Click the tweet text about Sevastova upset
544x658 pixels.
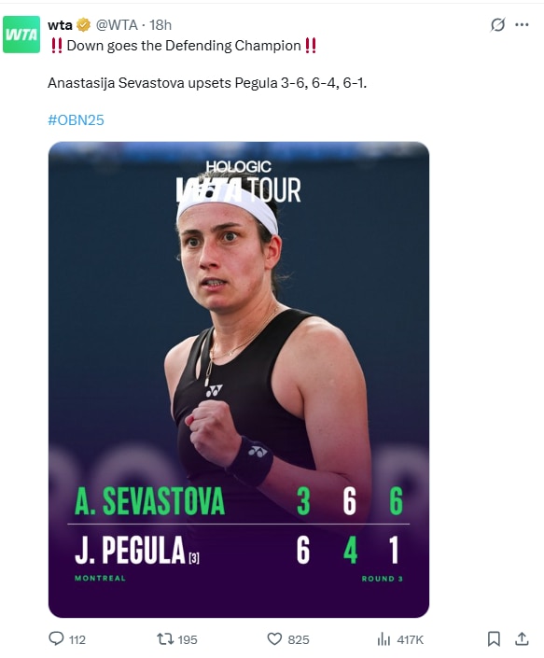pyautogui.click(x=207, y=83)
